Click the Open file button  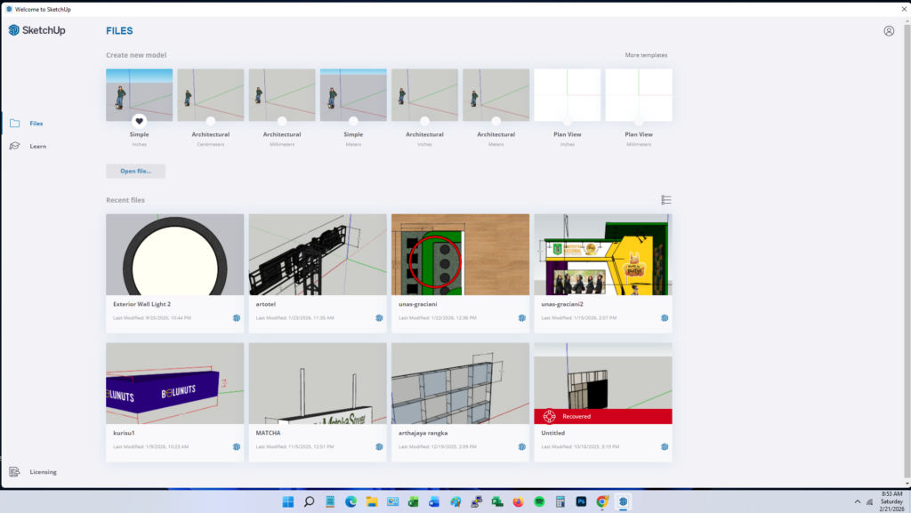click(x=135, y=171)
